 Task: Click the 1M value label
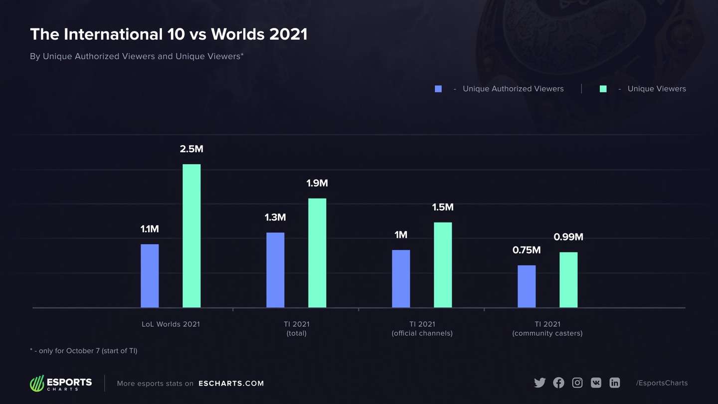401,235
